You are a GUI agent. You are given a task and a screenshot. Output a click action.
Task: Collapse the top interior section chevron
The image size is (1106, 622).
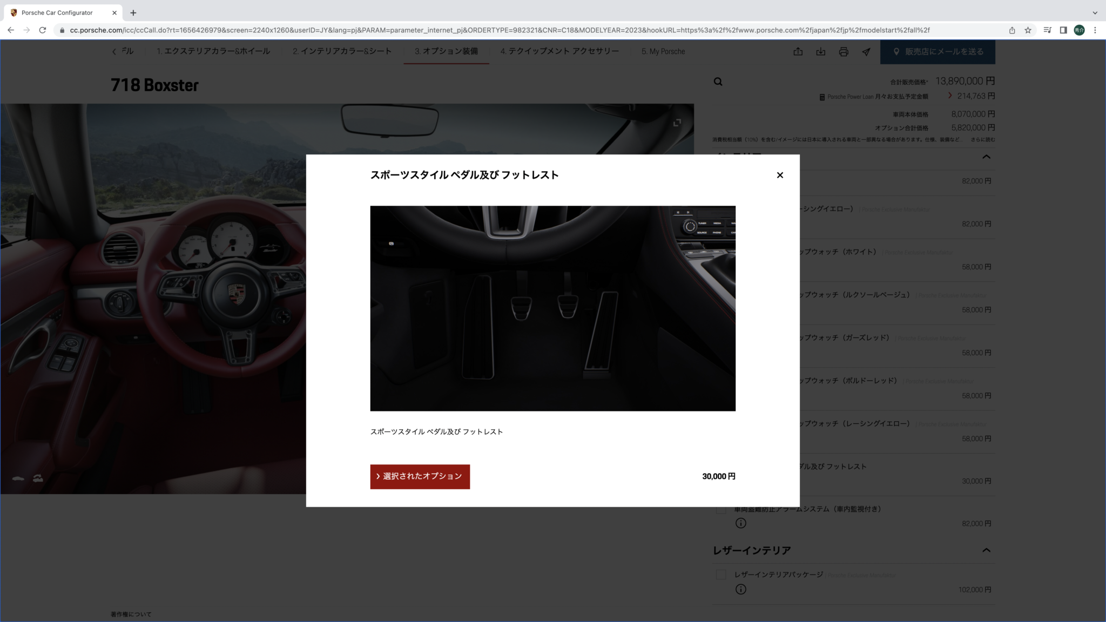click(986, 157)
